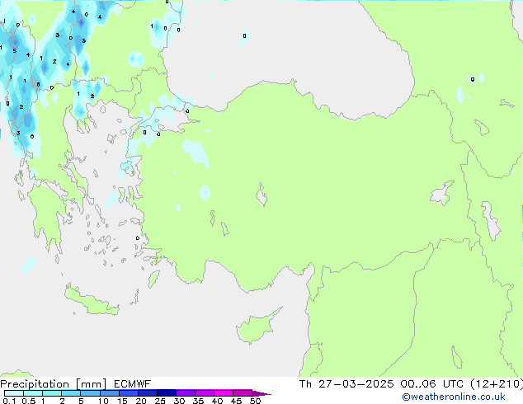Click legend tick label '0.5'

[x=29, y=401]
